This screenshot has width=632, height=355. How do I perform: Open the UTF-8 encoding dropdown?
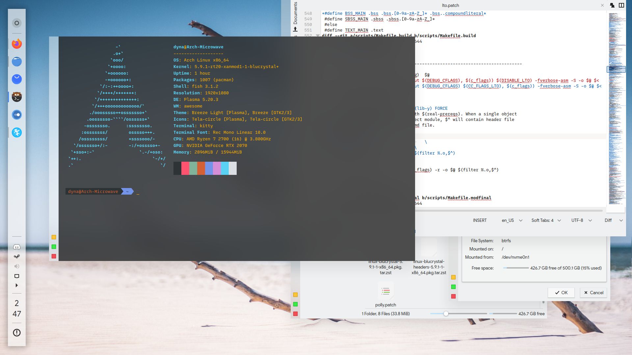[x=580, y=220]
